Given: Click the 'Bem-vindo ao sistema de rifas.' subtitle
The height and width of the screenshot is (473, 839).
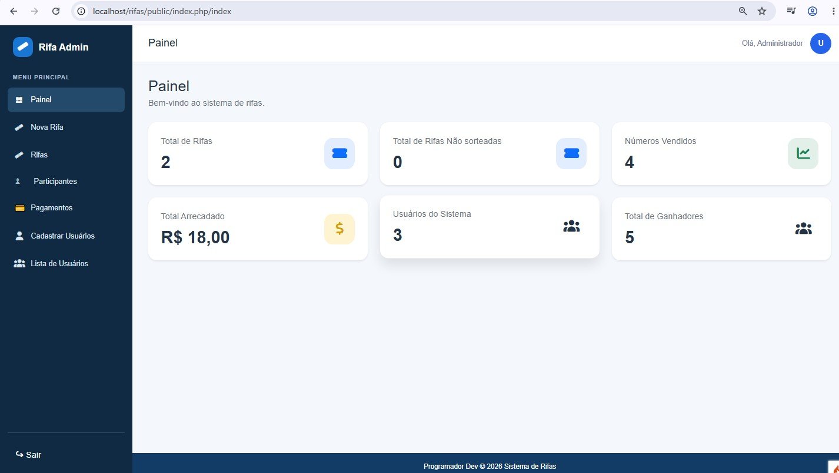Looking at the screenshot, I should click(x=207, y=103).
